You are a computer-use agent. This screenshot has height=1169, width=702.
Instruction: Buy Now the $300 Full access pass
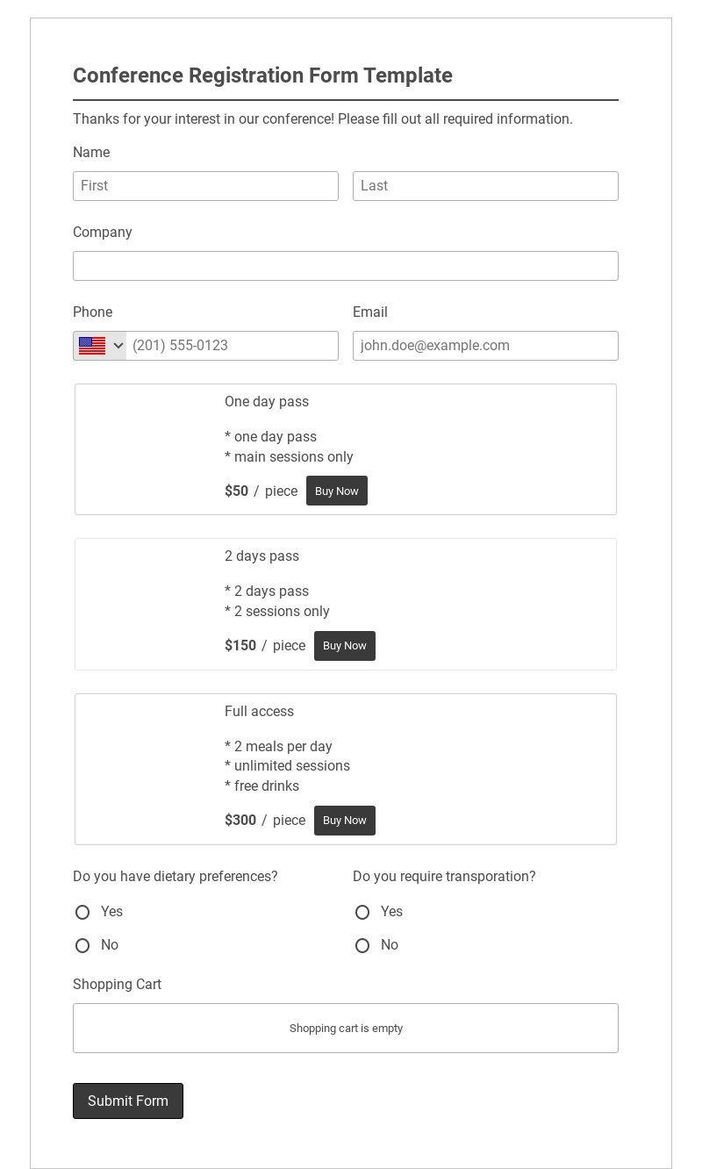(345, 821)
